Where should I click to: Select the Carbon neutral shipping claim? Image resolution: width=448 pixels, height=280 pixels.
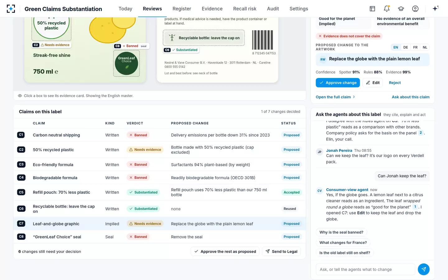tap(56, 135)
